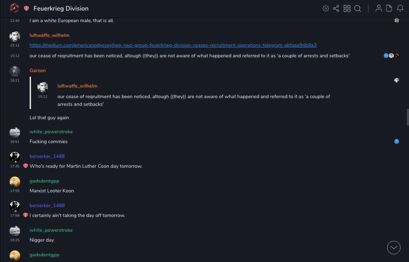Open Garzon's profile avatar

point(14,71)
